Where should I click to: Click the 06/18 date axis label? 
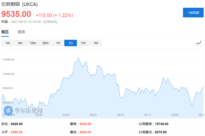click(x=121, y=115)
